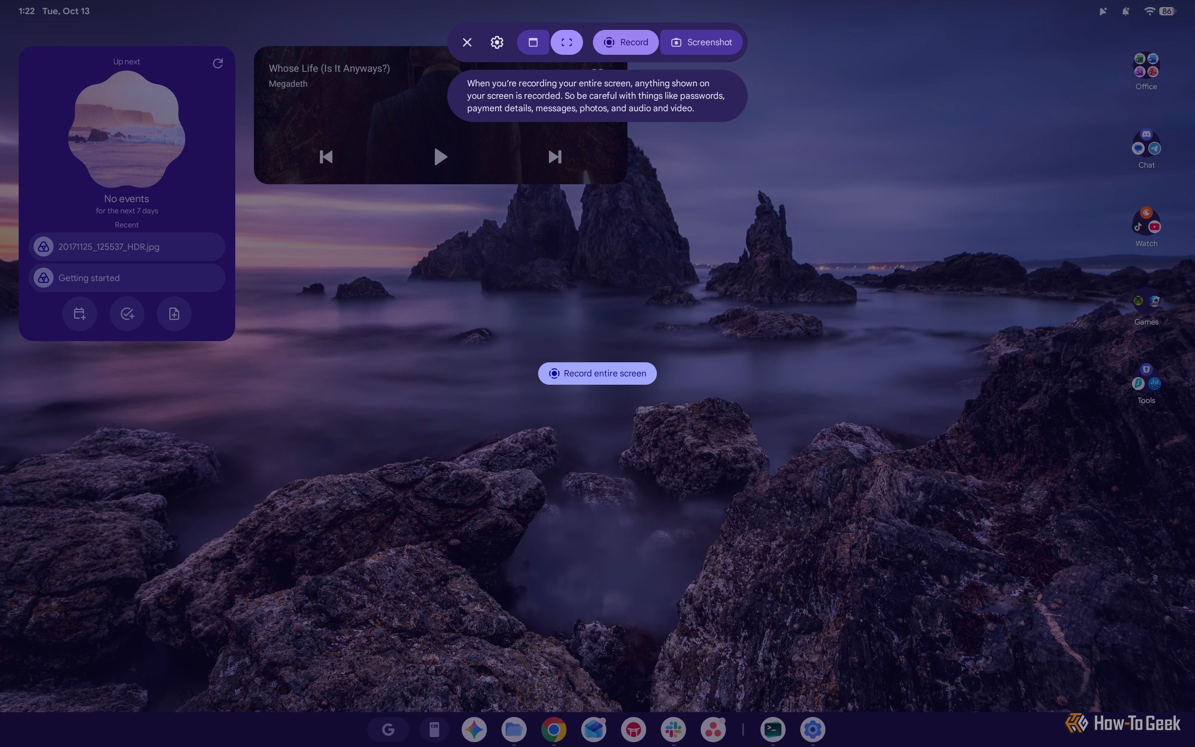The image size is (1195, 747).
Task: Switch capture type to Screenshot
Action: (x=701, y=42)
